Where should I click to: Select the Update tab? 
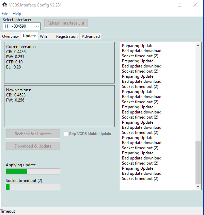click(x=29, y=36)
